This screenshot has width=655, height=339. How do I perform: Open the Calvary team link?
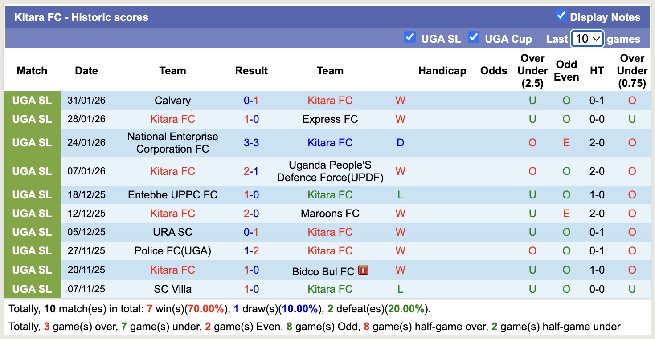pyautogui.click(x=172, y=101)
